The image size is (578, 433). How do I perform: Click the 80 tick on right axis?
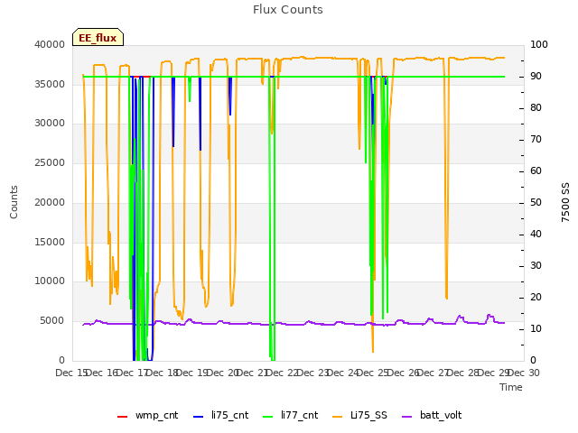pos(536,108)
